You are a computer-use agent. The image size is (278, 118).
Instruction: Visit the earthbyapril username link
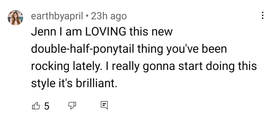click(57, 16)
